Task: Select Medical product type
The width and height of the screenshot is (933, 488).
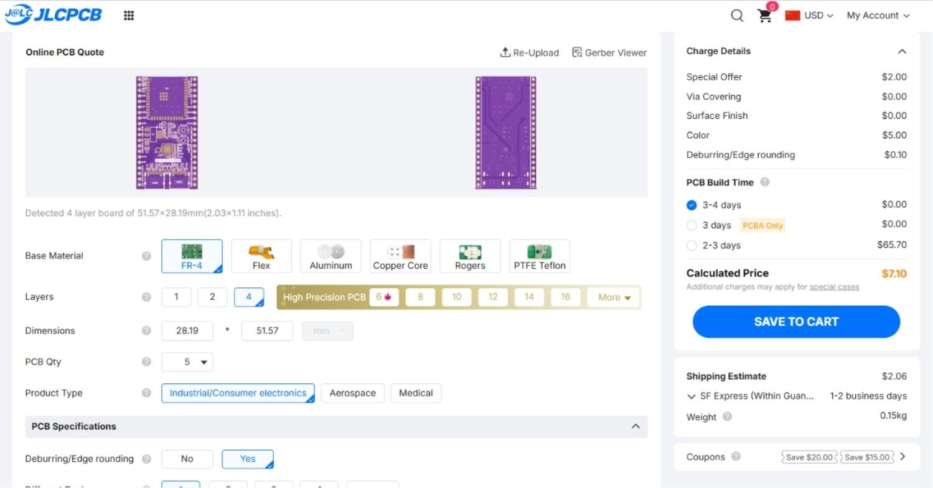Action: coord(416,393)
